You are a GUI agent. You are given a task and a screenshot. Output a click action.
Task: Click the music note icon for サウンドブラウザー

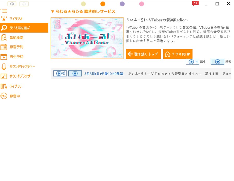click(x=4, y=76)
